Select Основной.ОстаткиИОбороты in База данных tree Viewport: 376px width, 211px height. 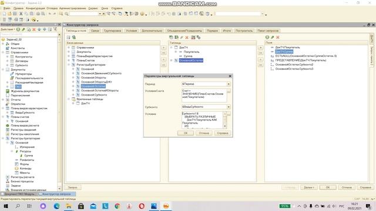click(x=99, y=91)
